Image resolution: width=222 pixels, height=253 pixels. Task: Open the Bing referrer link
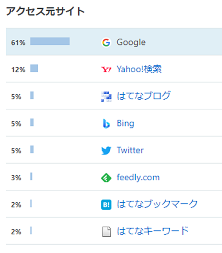(125, 123)
